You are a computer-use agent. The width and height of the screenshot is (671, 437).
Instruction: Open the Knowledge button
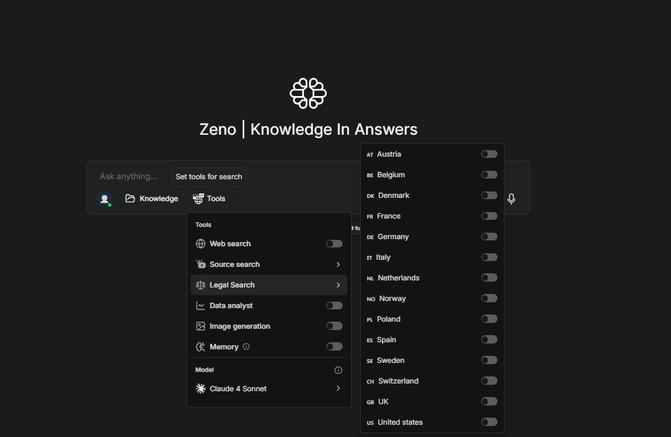152,199
